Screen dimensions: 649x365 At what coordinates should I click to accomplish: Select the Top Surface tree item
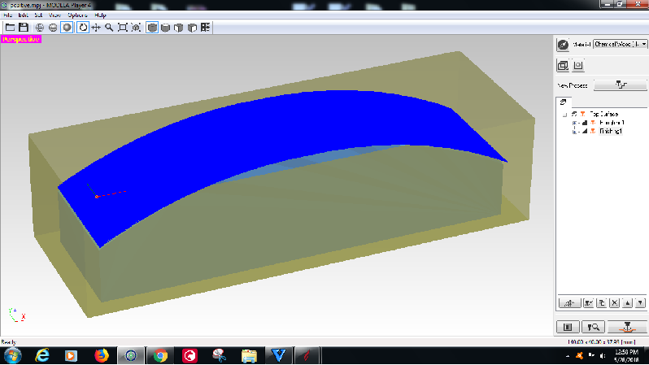pos(604,114)
